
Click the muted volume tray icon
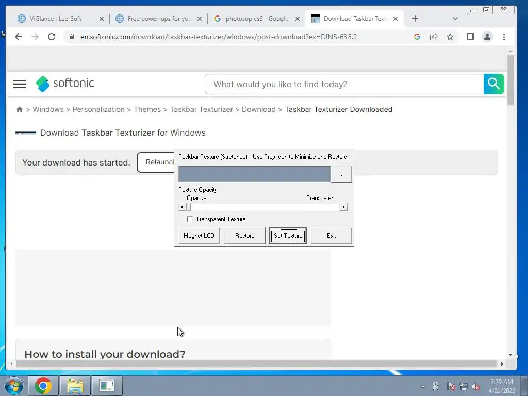476,386
